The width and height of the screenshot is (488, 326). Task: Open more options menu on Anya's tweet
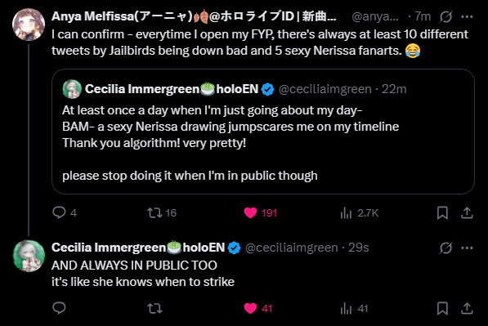point(467,16)
